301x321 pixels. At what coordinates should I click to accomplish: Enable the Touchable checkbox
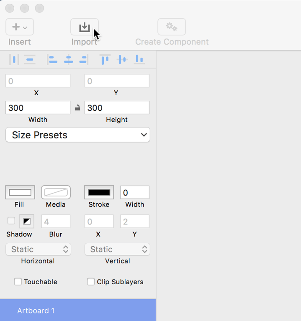click(x=18, y=282)
